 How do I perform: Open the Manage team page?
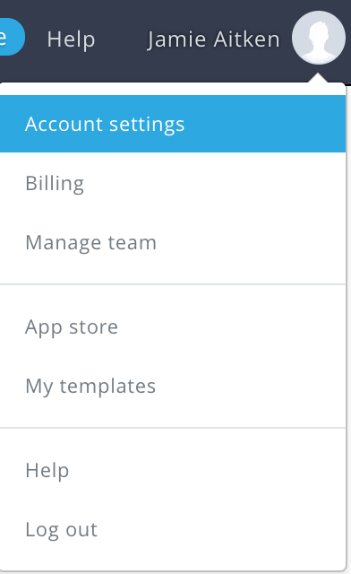173,242
